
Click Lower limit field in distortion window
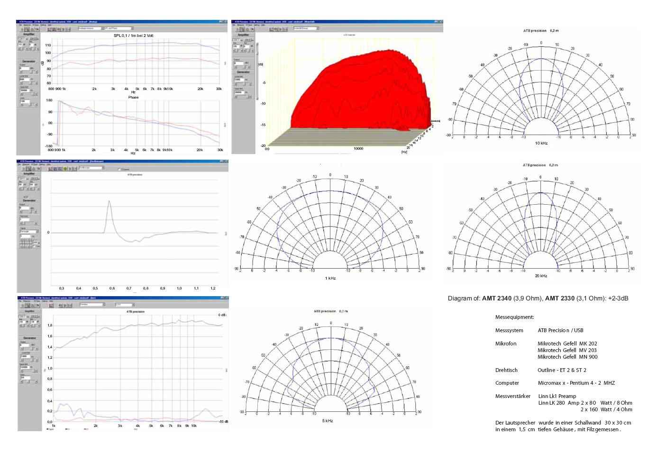point(25,356)
